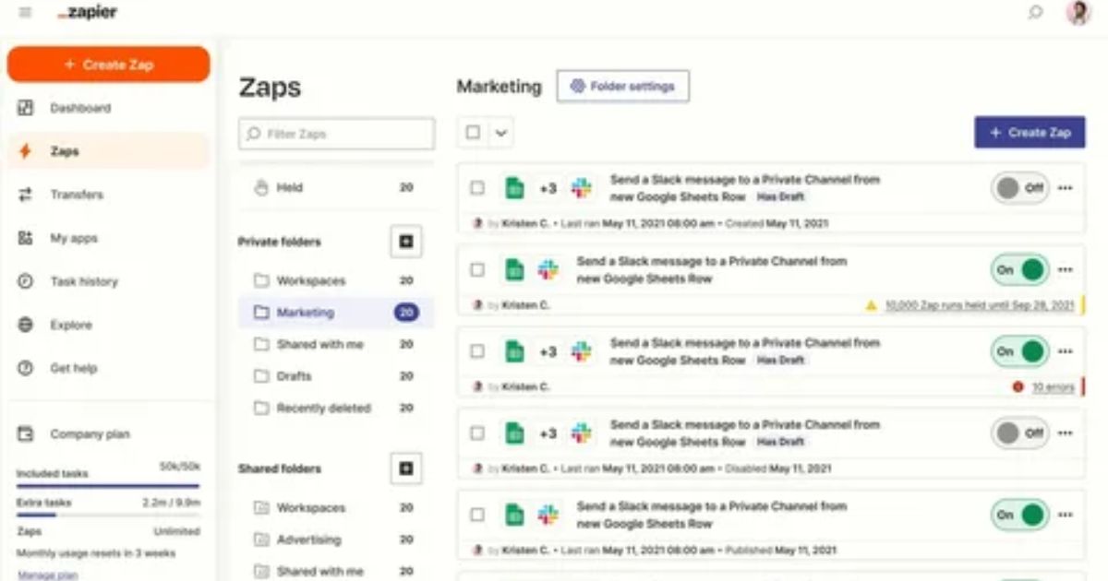
Task: Select Zaps in the left navigation
Action: pos(108,151)
